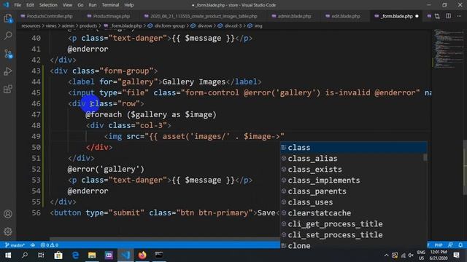Open the View menu
The image size is (467, 262).
tap(67, 5)
